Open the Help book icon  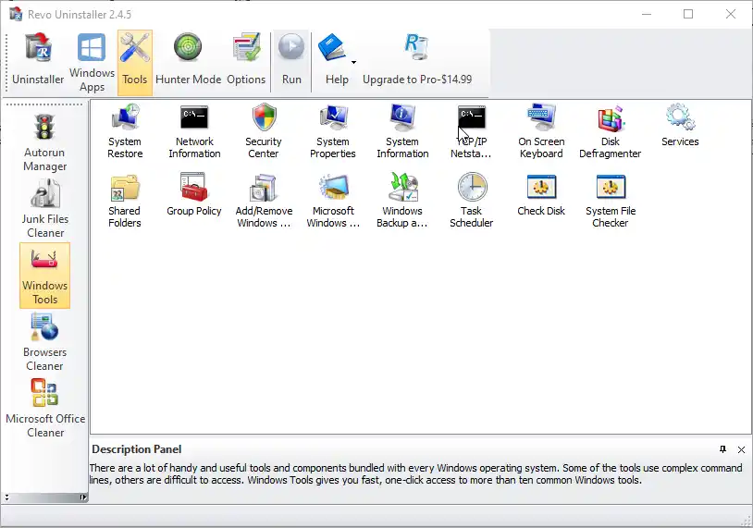pyautogui.click(x=332, y=48)
